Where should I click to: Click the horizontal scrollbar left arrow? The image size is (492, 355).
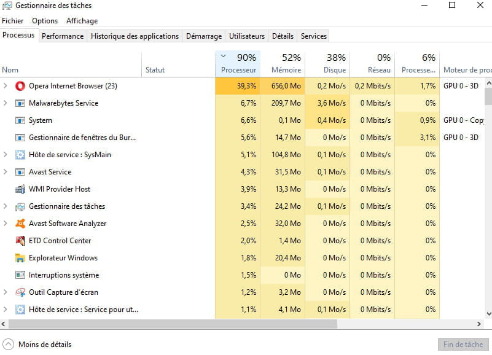pos(3,324)
